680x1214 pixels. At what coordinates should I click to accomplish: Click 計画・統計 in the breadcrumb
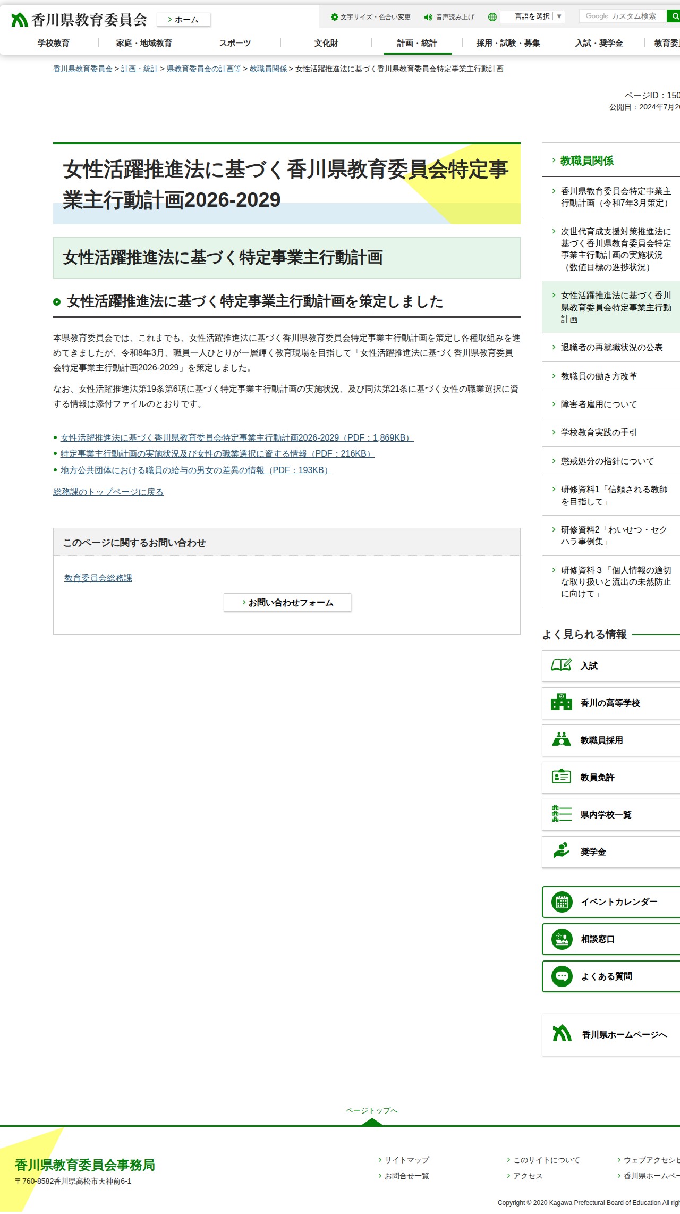[140, 69]
